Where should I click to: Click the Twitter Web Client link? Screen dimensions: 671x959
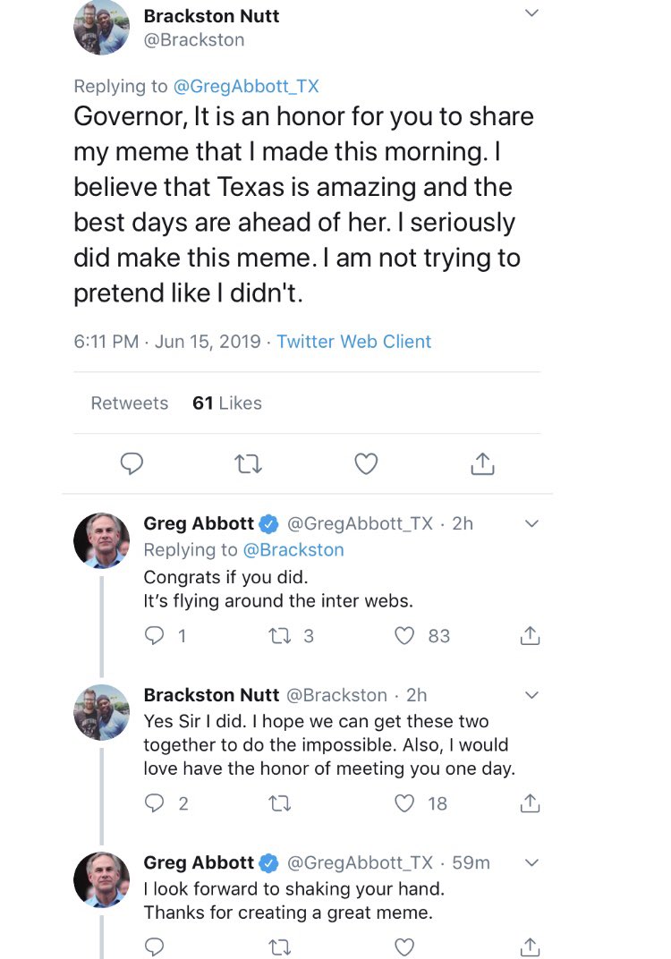click(354, 342)
